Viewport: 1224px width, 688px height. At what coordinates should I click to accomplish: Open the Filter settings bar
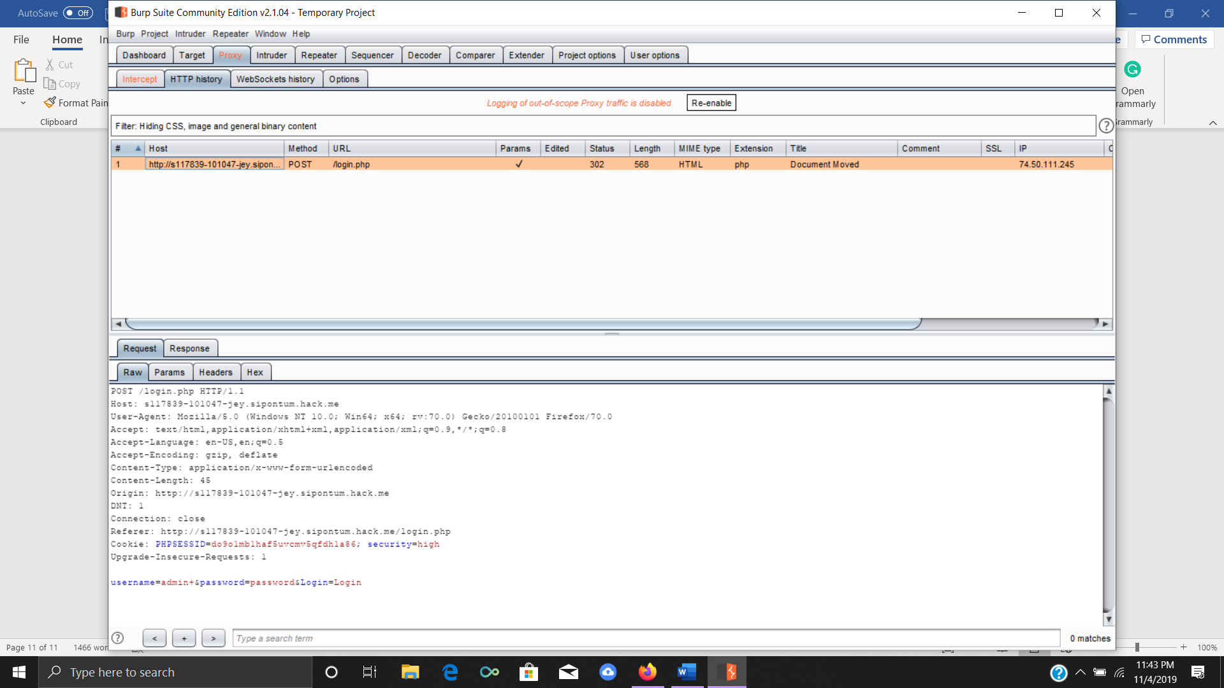point(603,126)
